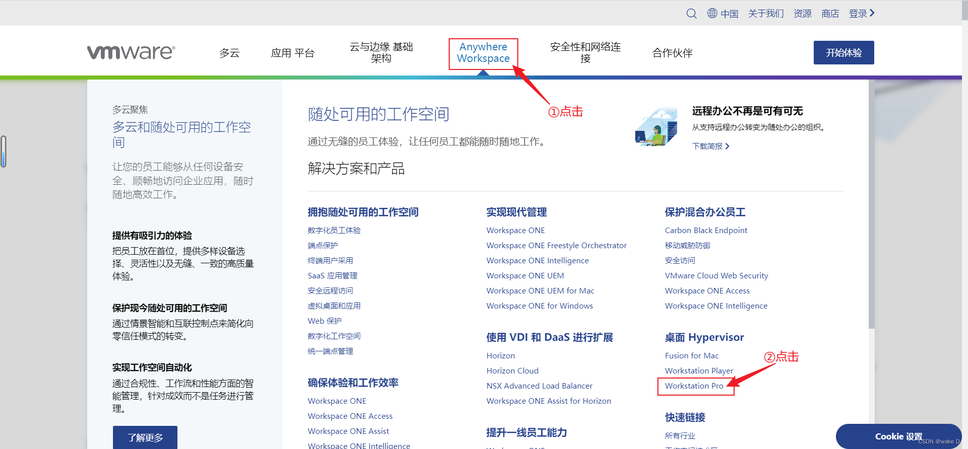Open Workspace ONE Intelligence under 保护混合办公员工
The width and height of the screenshot is (968, 449).
coord(716,306)
